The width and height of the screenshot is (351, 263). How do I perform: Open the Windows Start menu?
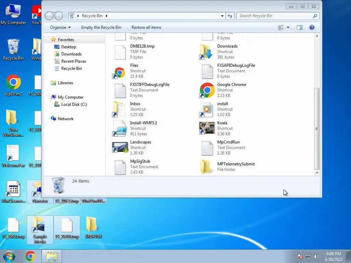coord(9,256)
